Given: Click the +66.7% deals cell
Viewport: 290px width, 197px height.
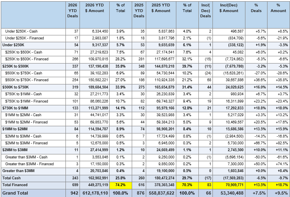Looking at the screenshot, I should coord(256,143).
